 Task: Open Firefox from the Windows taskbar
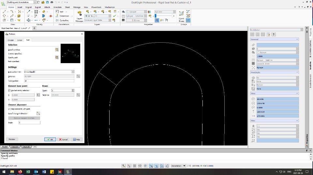(20, 172)
